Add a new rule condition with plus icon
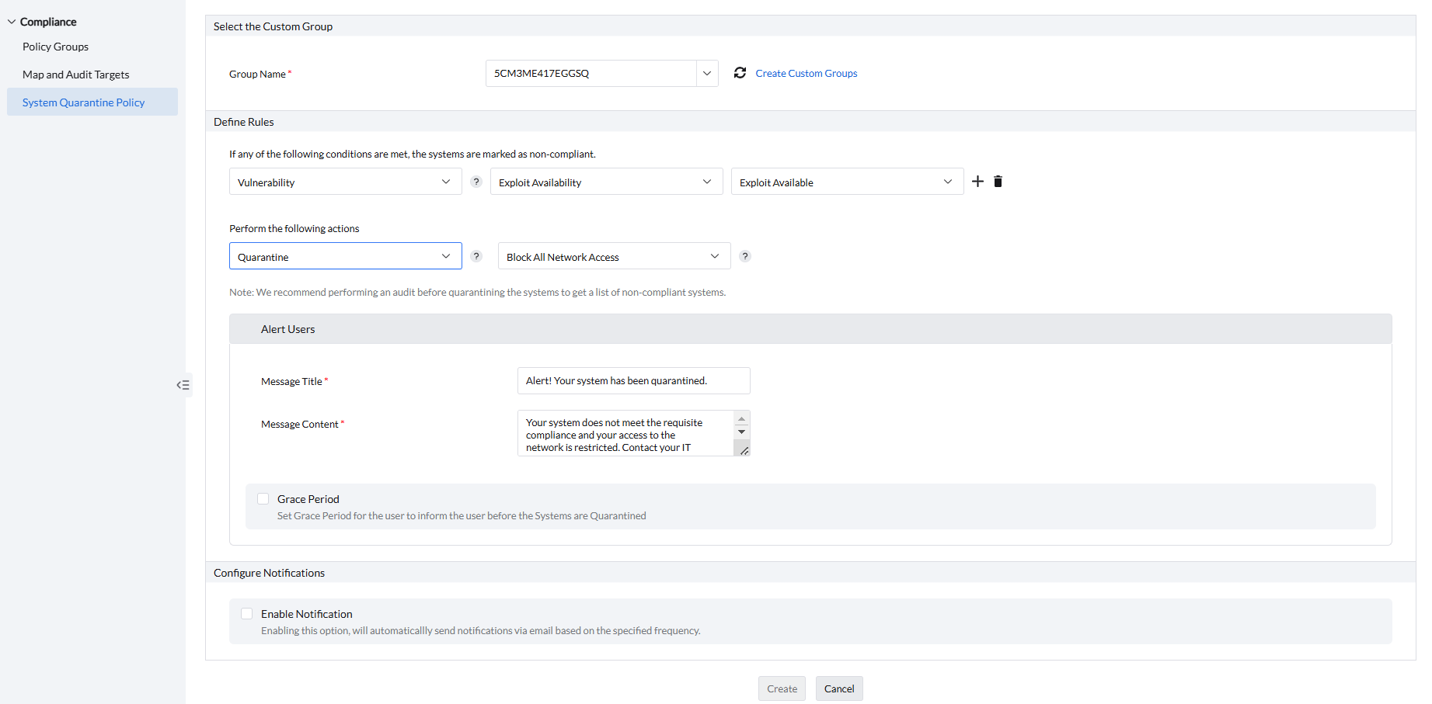Image resolution: width=1432 pixels, height=704 pixels. (x=977, y=182)
